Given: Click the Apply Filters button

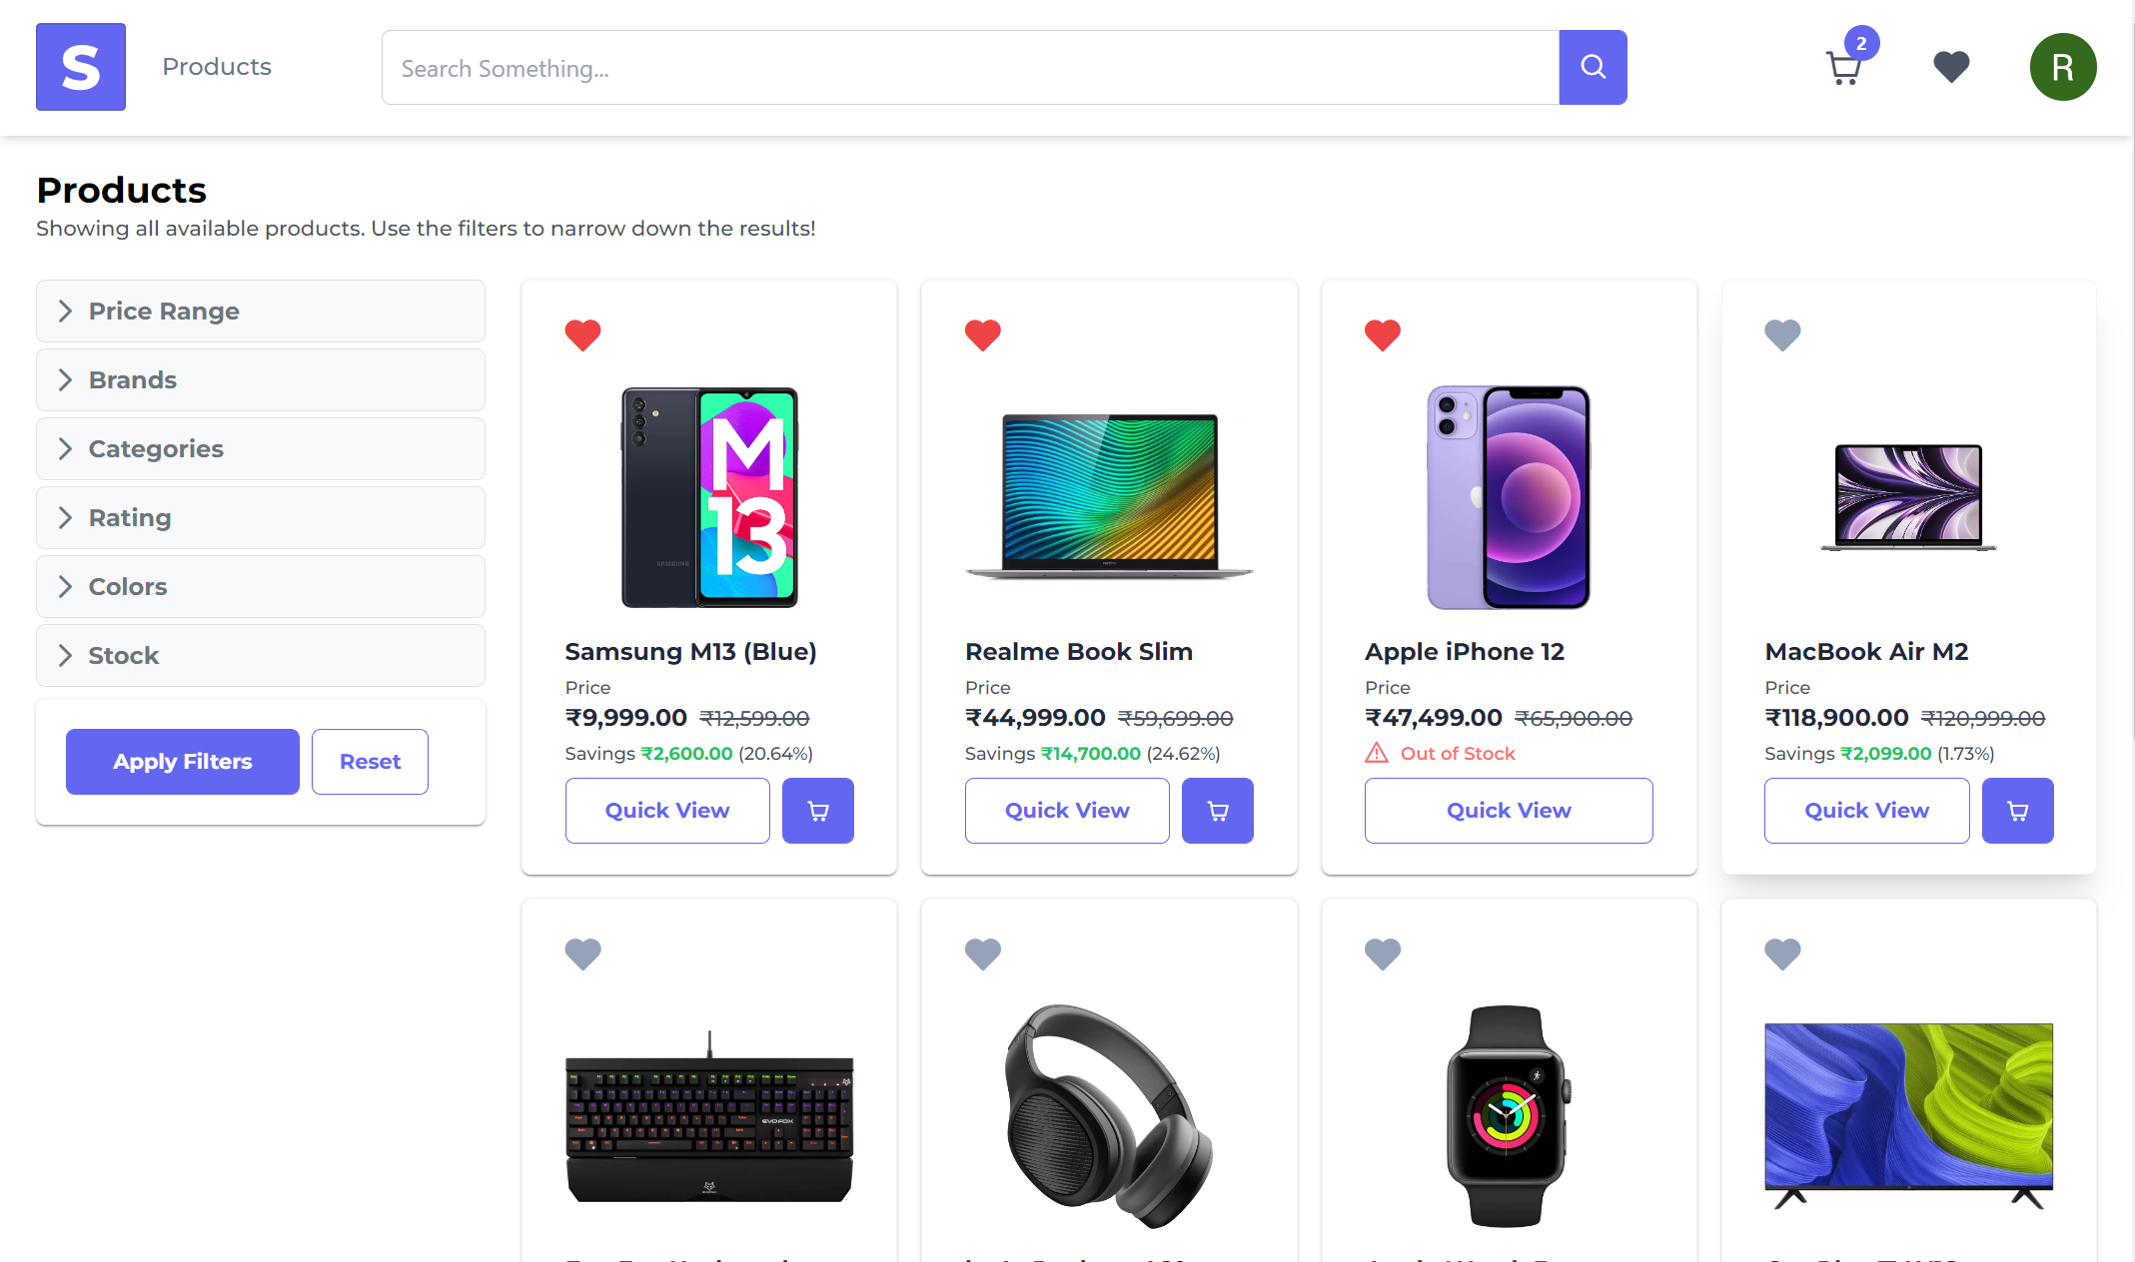Looking at the screenshot, I should 183,762.
